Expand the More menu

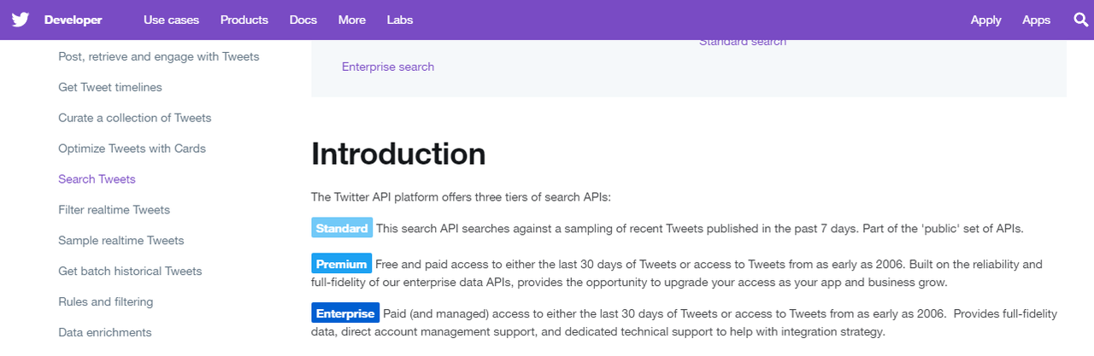352,20
